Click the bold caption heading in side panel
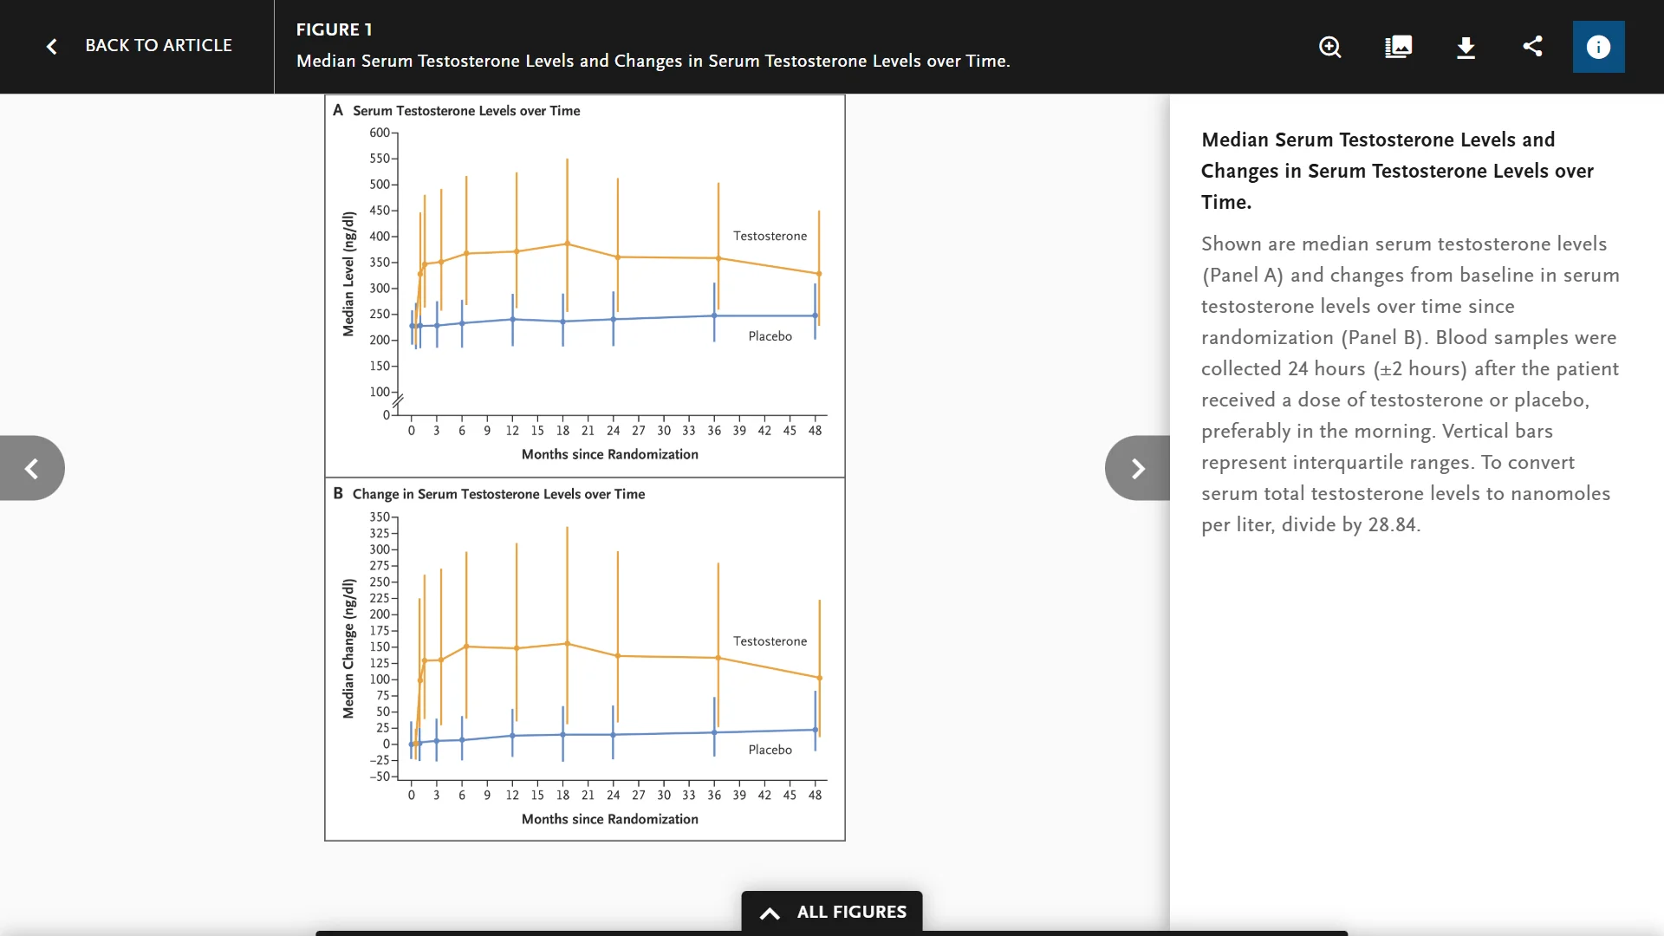Screen dimensions: 1664x936 [x=1397, y=171]
